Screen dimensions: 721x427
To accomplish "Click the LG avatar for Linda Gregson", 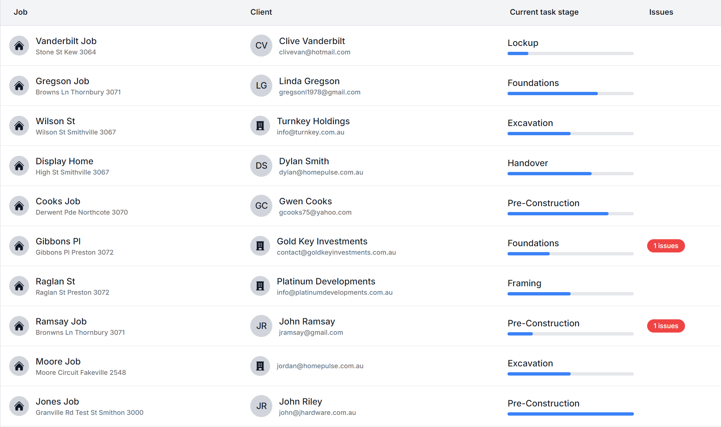I will 261,86.
